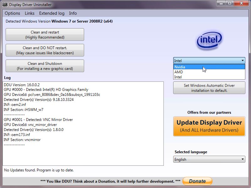Image resolution: width=251 pixels, height=188 pixels.
Task: Open the GPU vendor selection dropdown
Action: click(243, 60)
